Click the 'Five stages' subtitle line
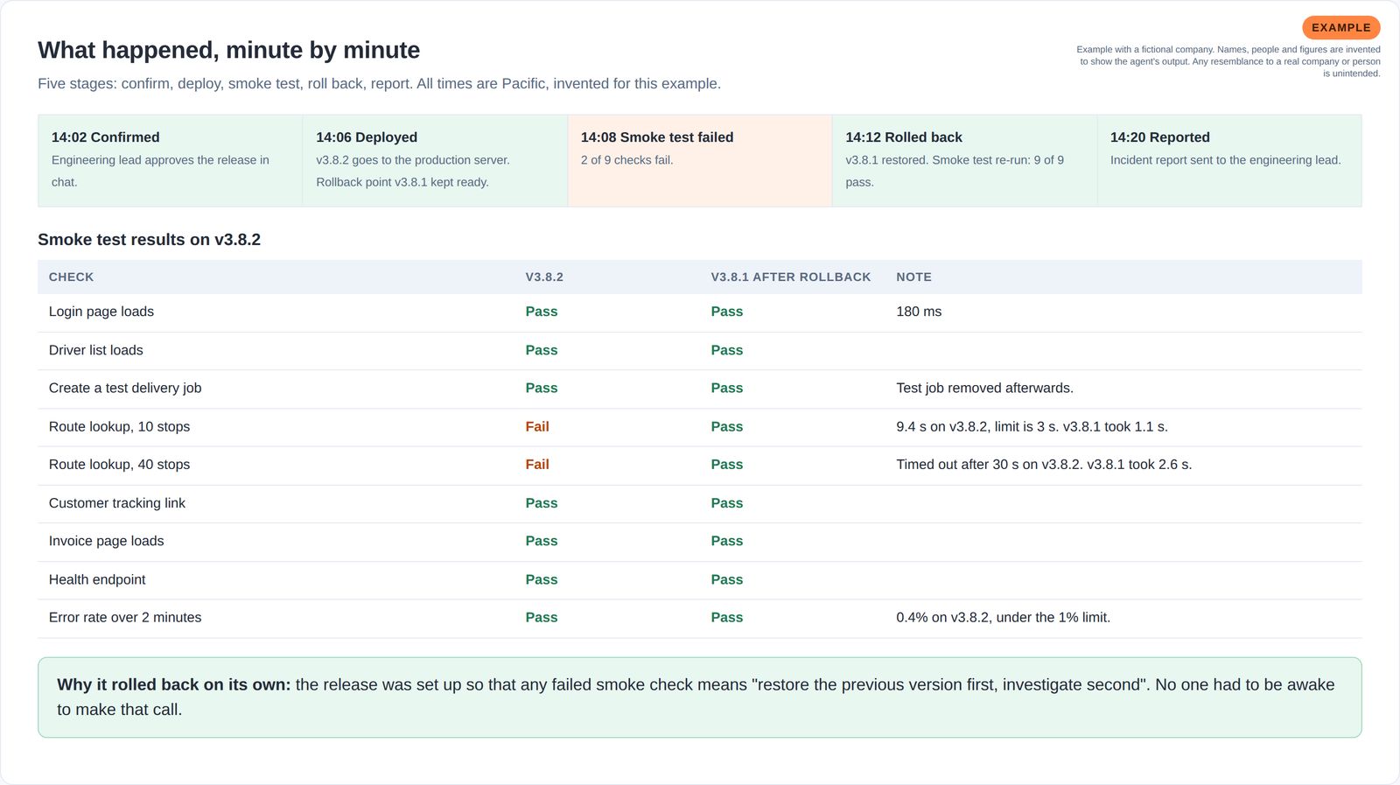Screen dimensions: 1400x785 [x=379, y=84]
